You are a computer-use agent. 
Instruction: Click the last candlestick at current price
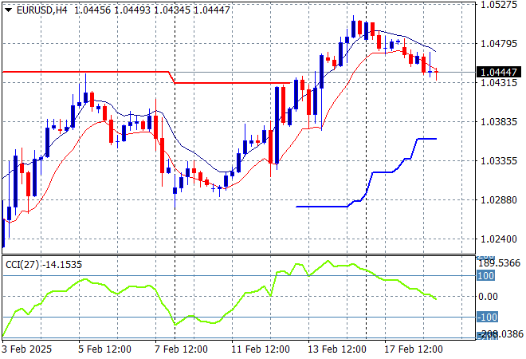click(437, 73)
